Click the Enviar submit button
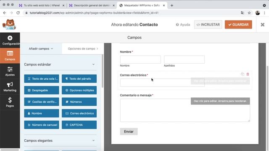This screenshot has height=151, width=269. pyautogui.click(x=129, y=131)
